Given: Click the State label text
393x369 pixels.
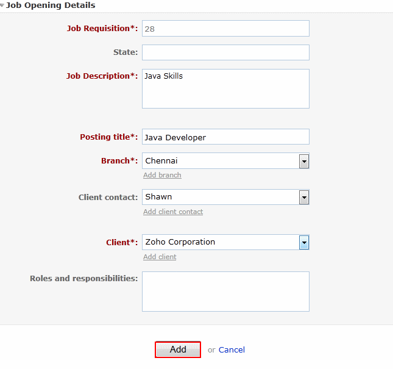Looking at the screenshot, I should point(126,52).
